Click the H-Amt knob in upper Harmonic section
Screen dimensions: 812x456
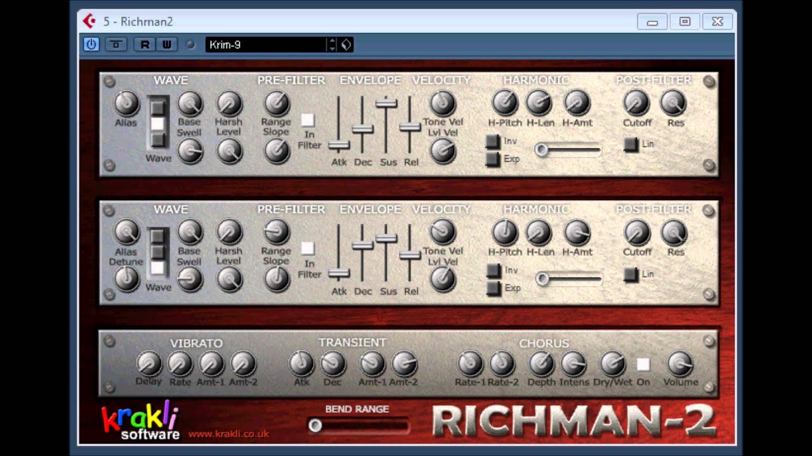[577, 102]
